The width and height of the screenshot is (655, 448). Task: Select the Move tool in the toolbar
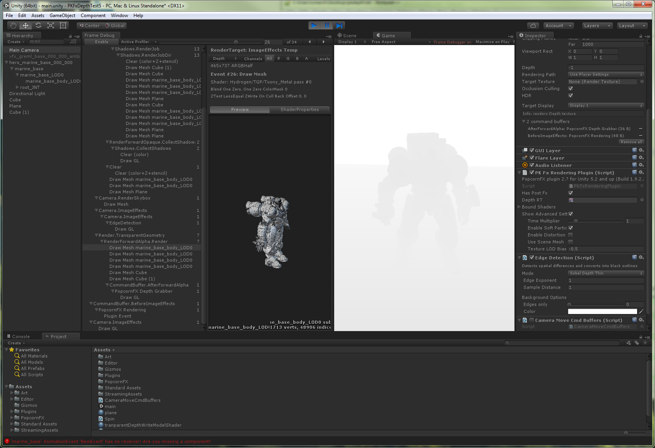click(x=25, y=25)
